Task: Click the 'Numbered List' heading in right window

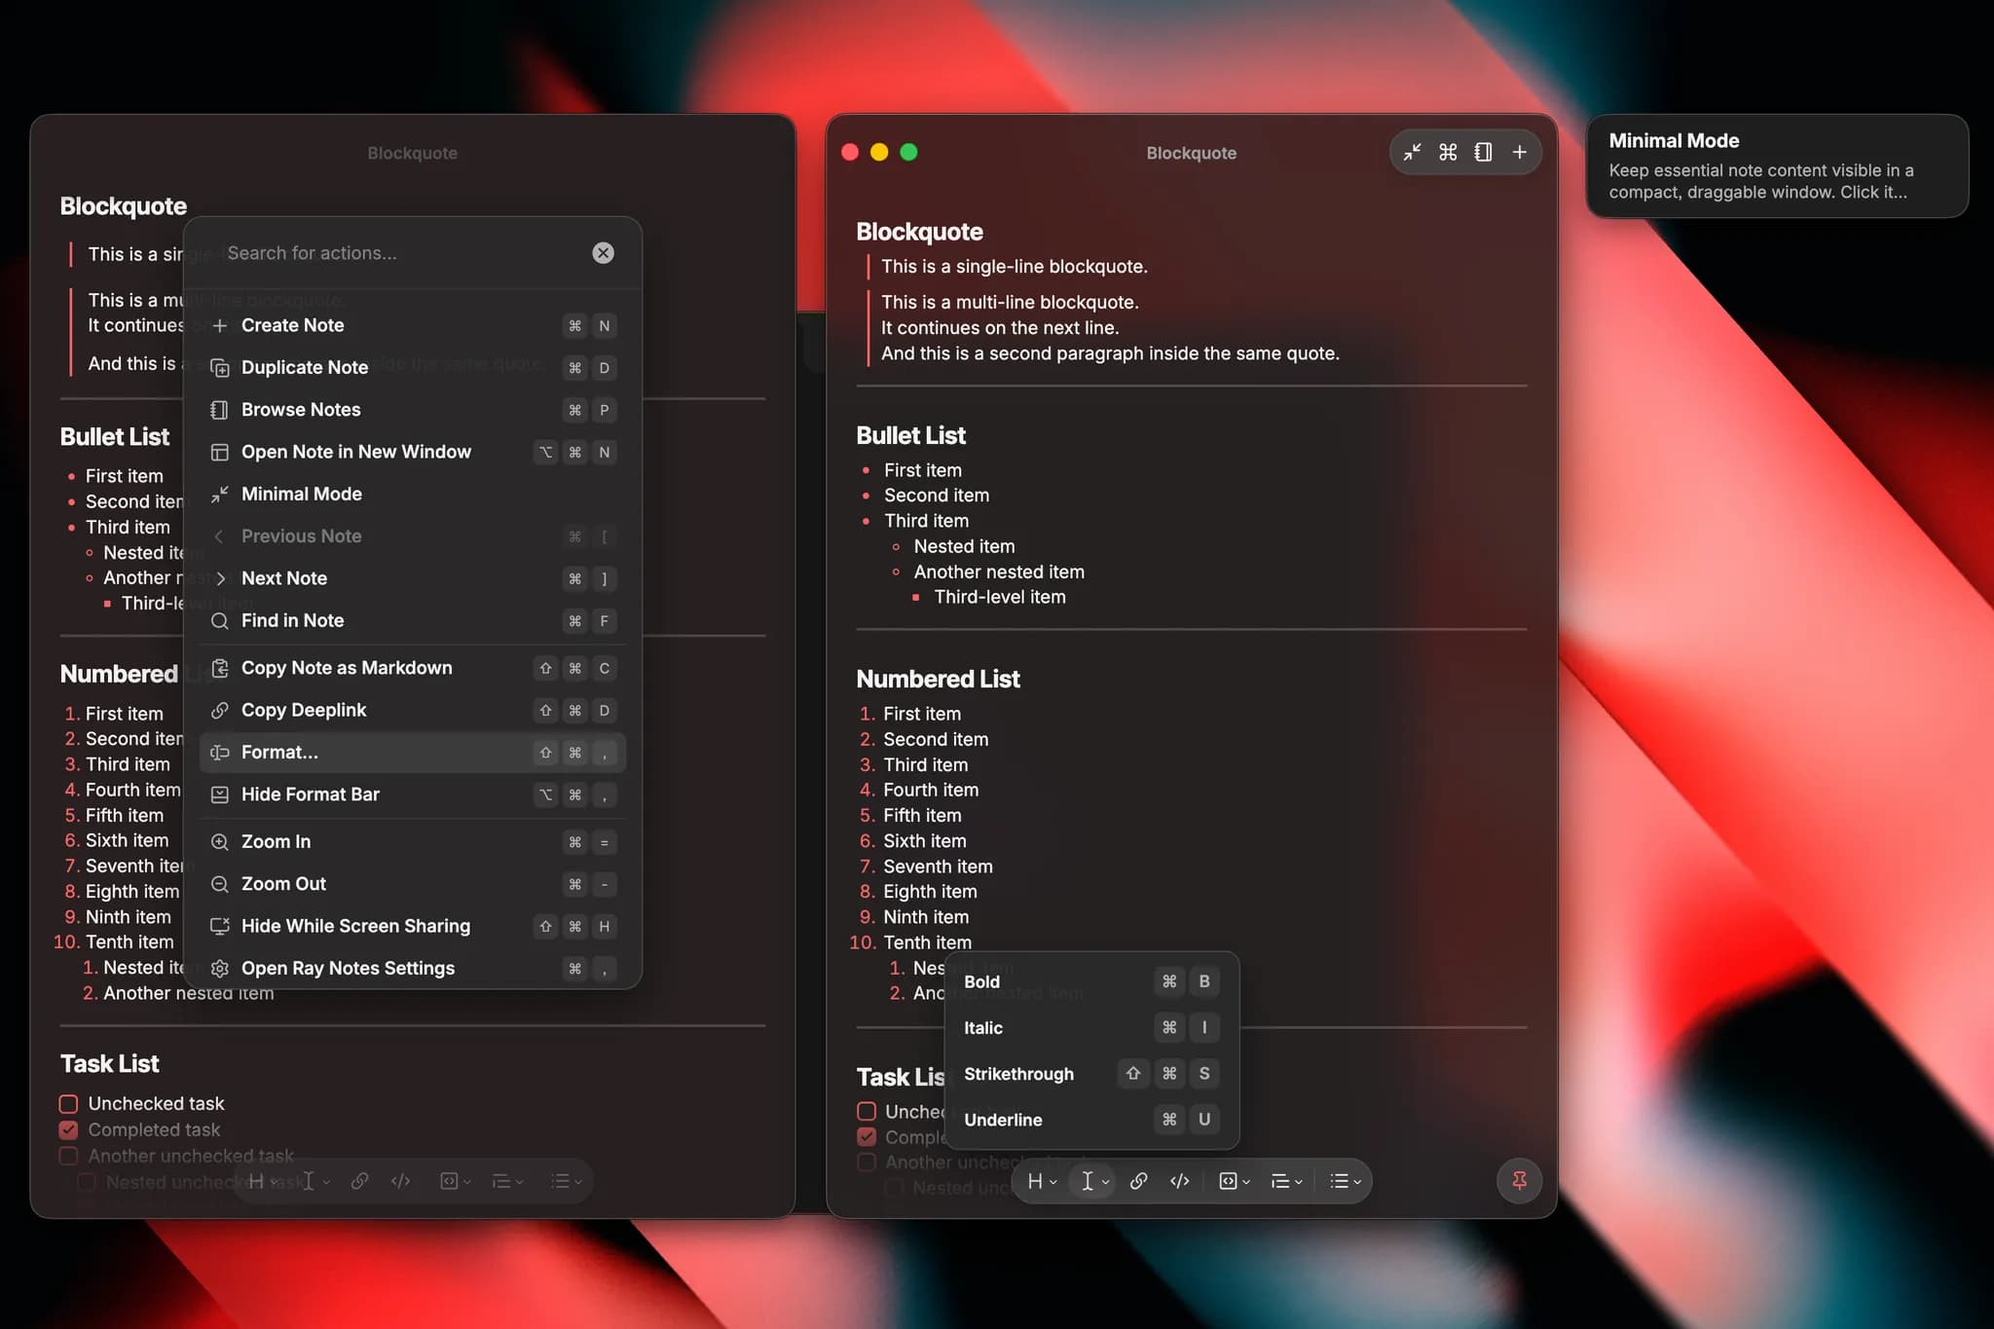Action: click(x=938, y=679)
